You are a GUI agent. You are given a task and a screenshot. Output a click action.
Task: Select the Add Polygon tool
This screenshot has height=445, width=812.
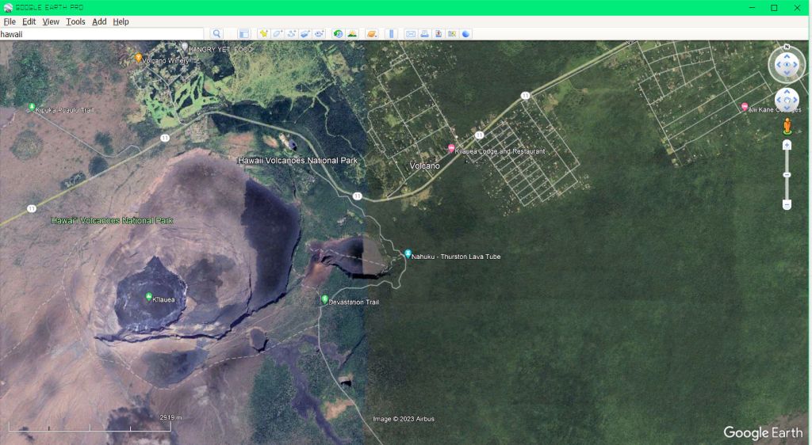pyautogui.click(x=278, y=34)
